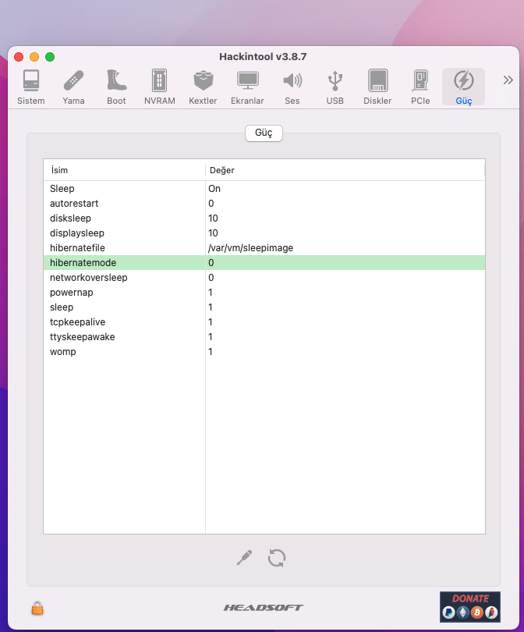The width and height of the screenshot is (524, 632).
Task: Switch to the Yama patch section
Action: (x=73, y=87)
